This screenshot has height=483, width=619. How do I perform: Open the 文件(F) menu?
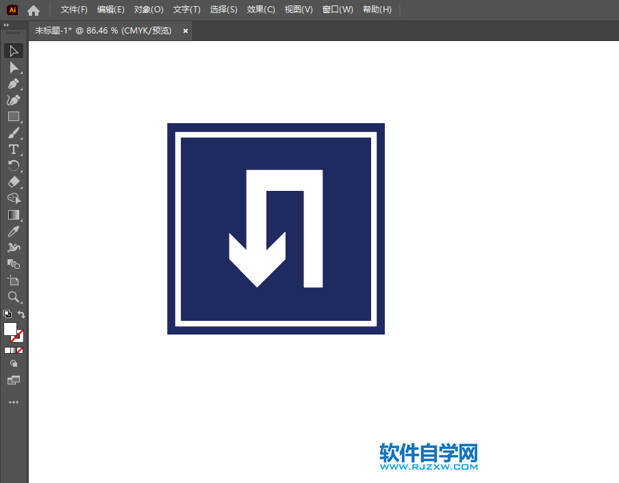pos(75,10)
